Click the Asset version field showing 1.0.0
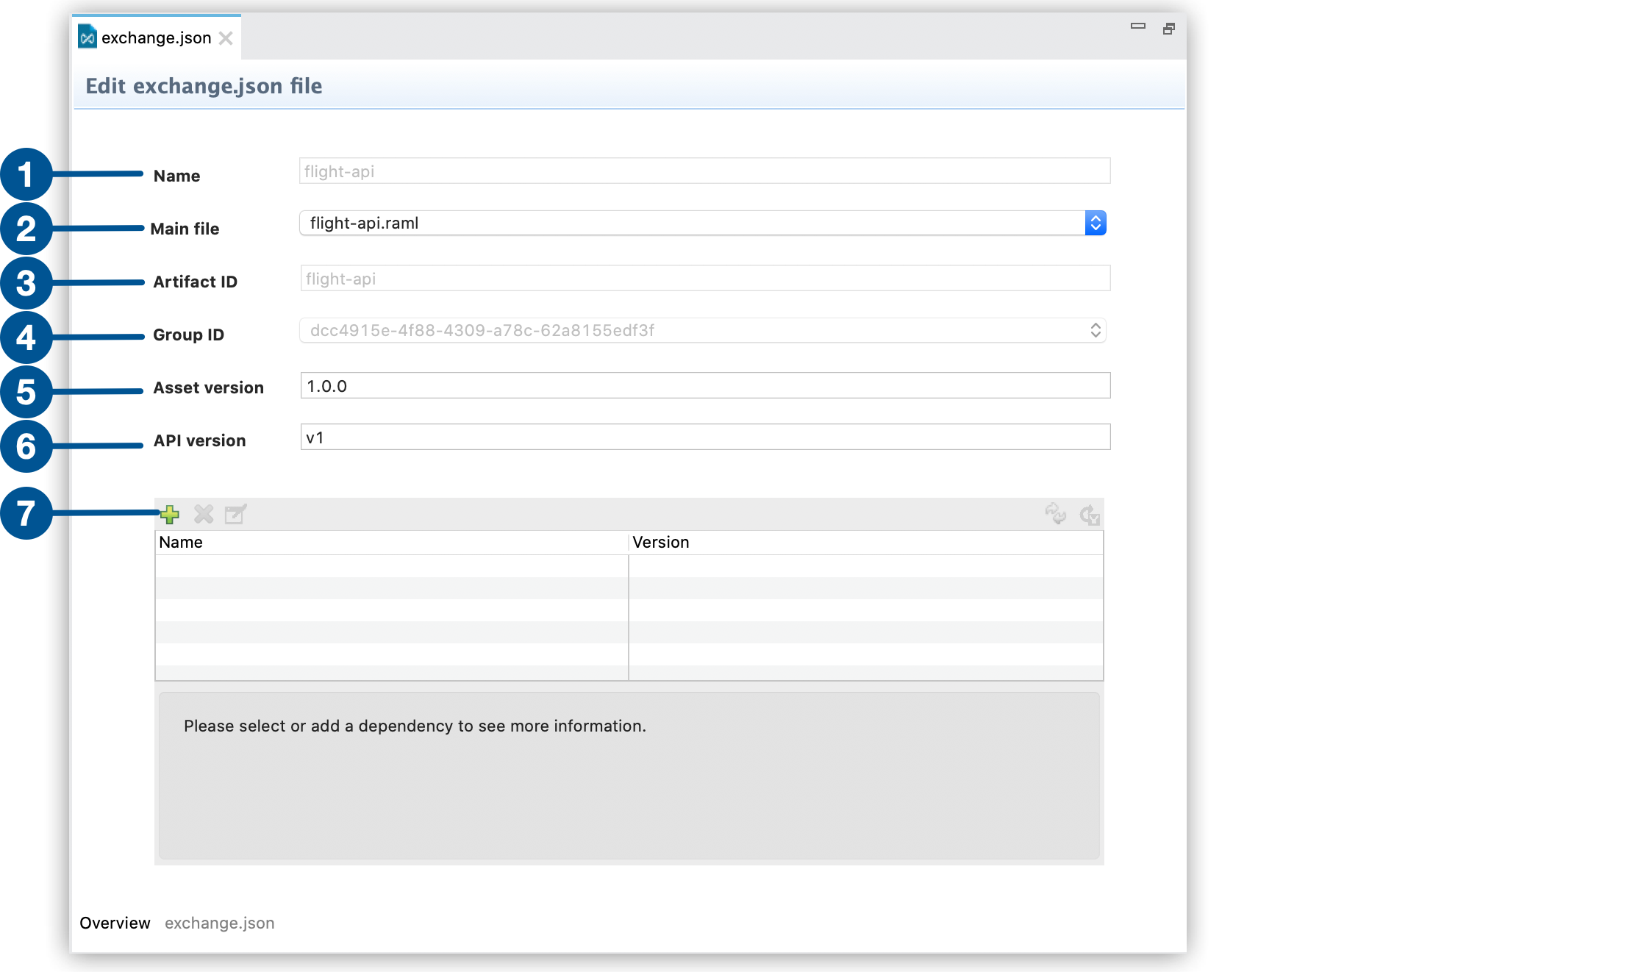 pos(704,385)
